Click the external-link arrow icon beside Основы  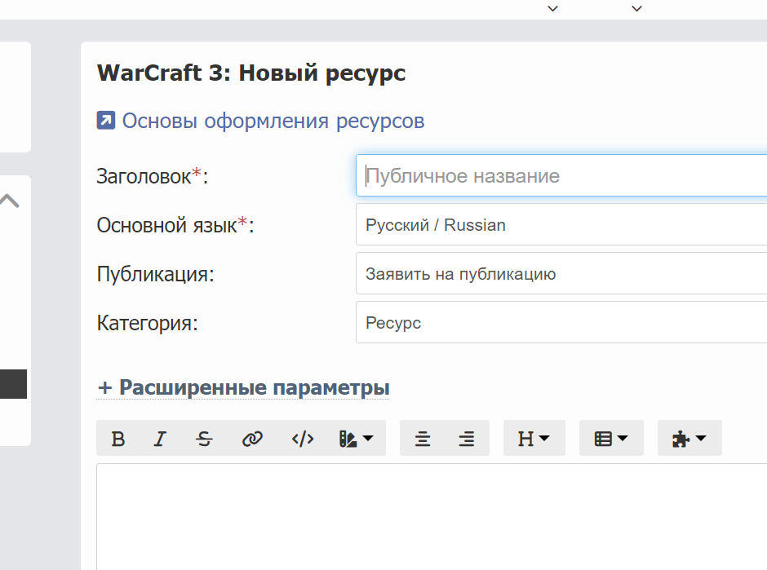(105, 122)
